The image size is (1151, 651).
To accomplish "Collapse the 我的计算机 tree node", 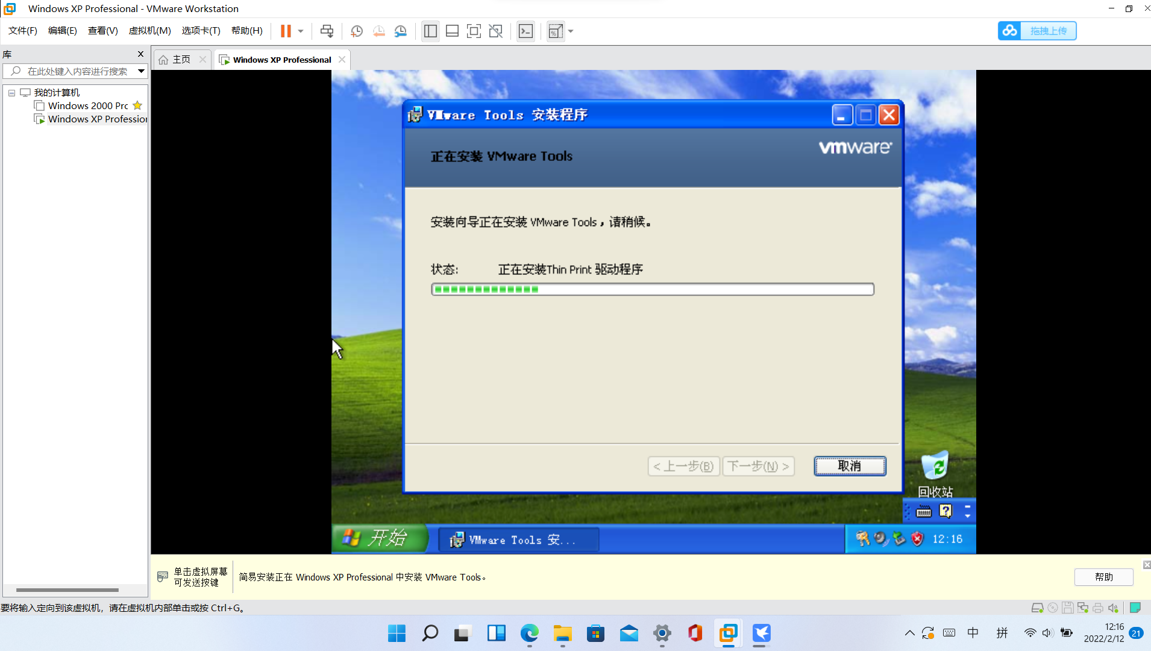I will [11, 93].
